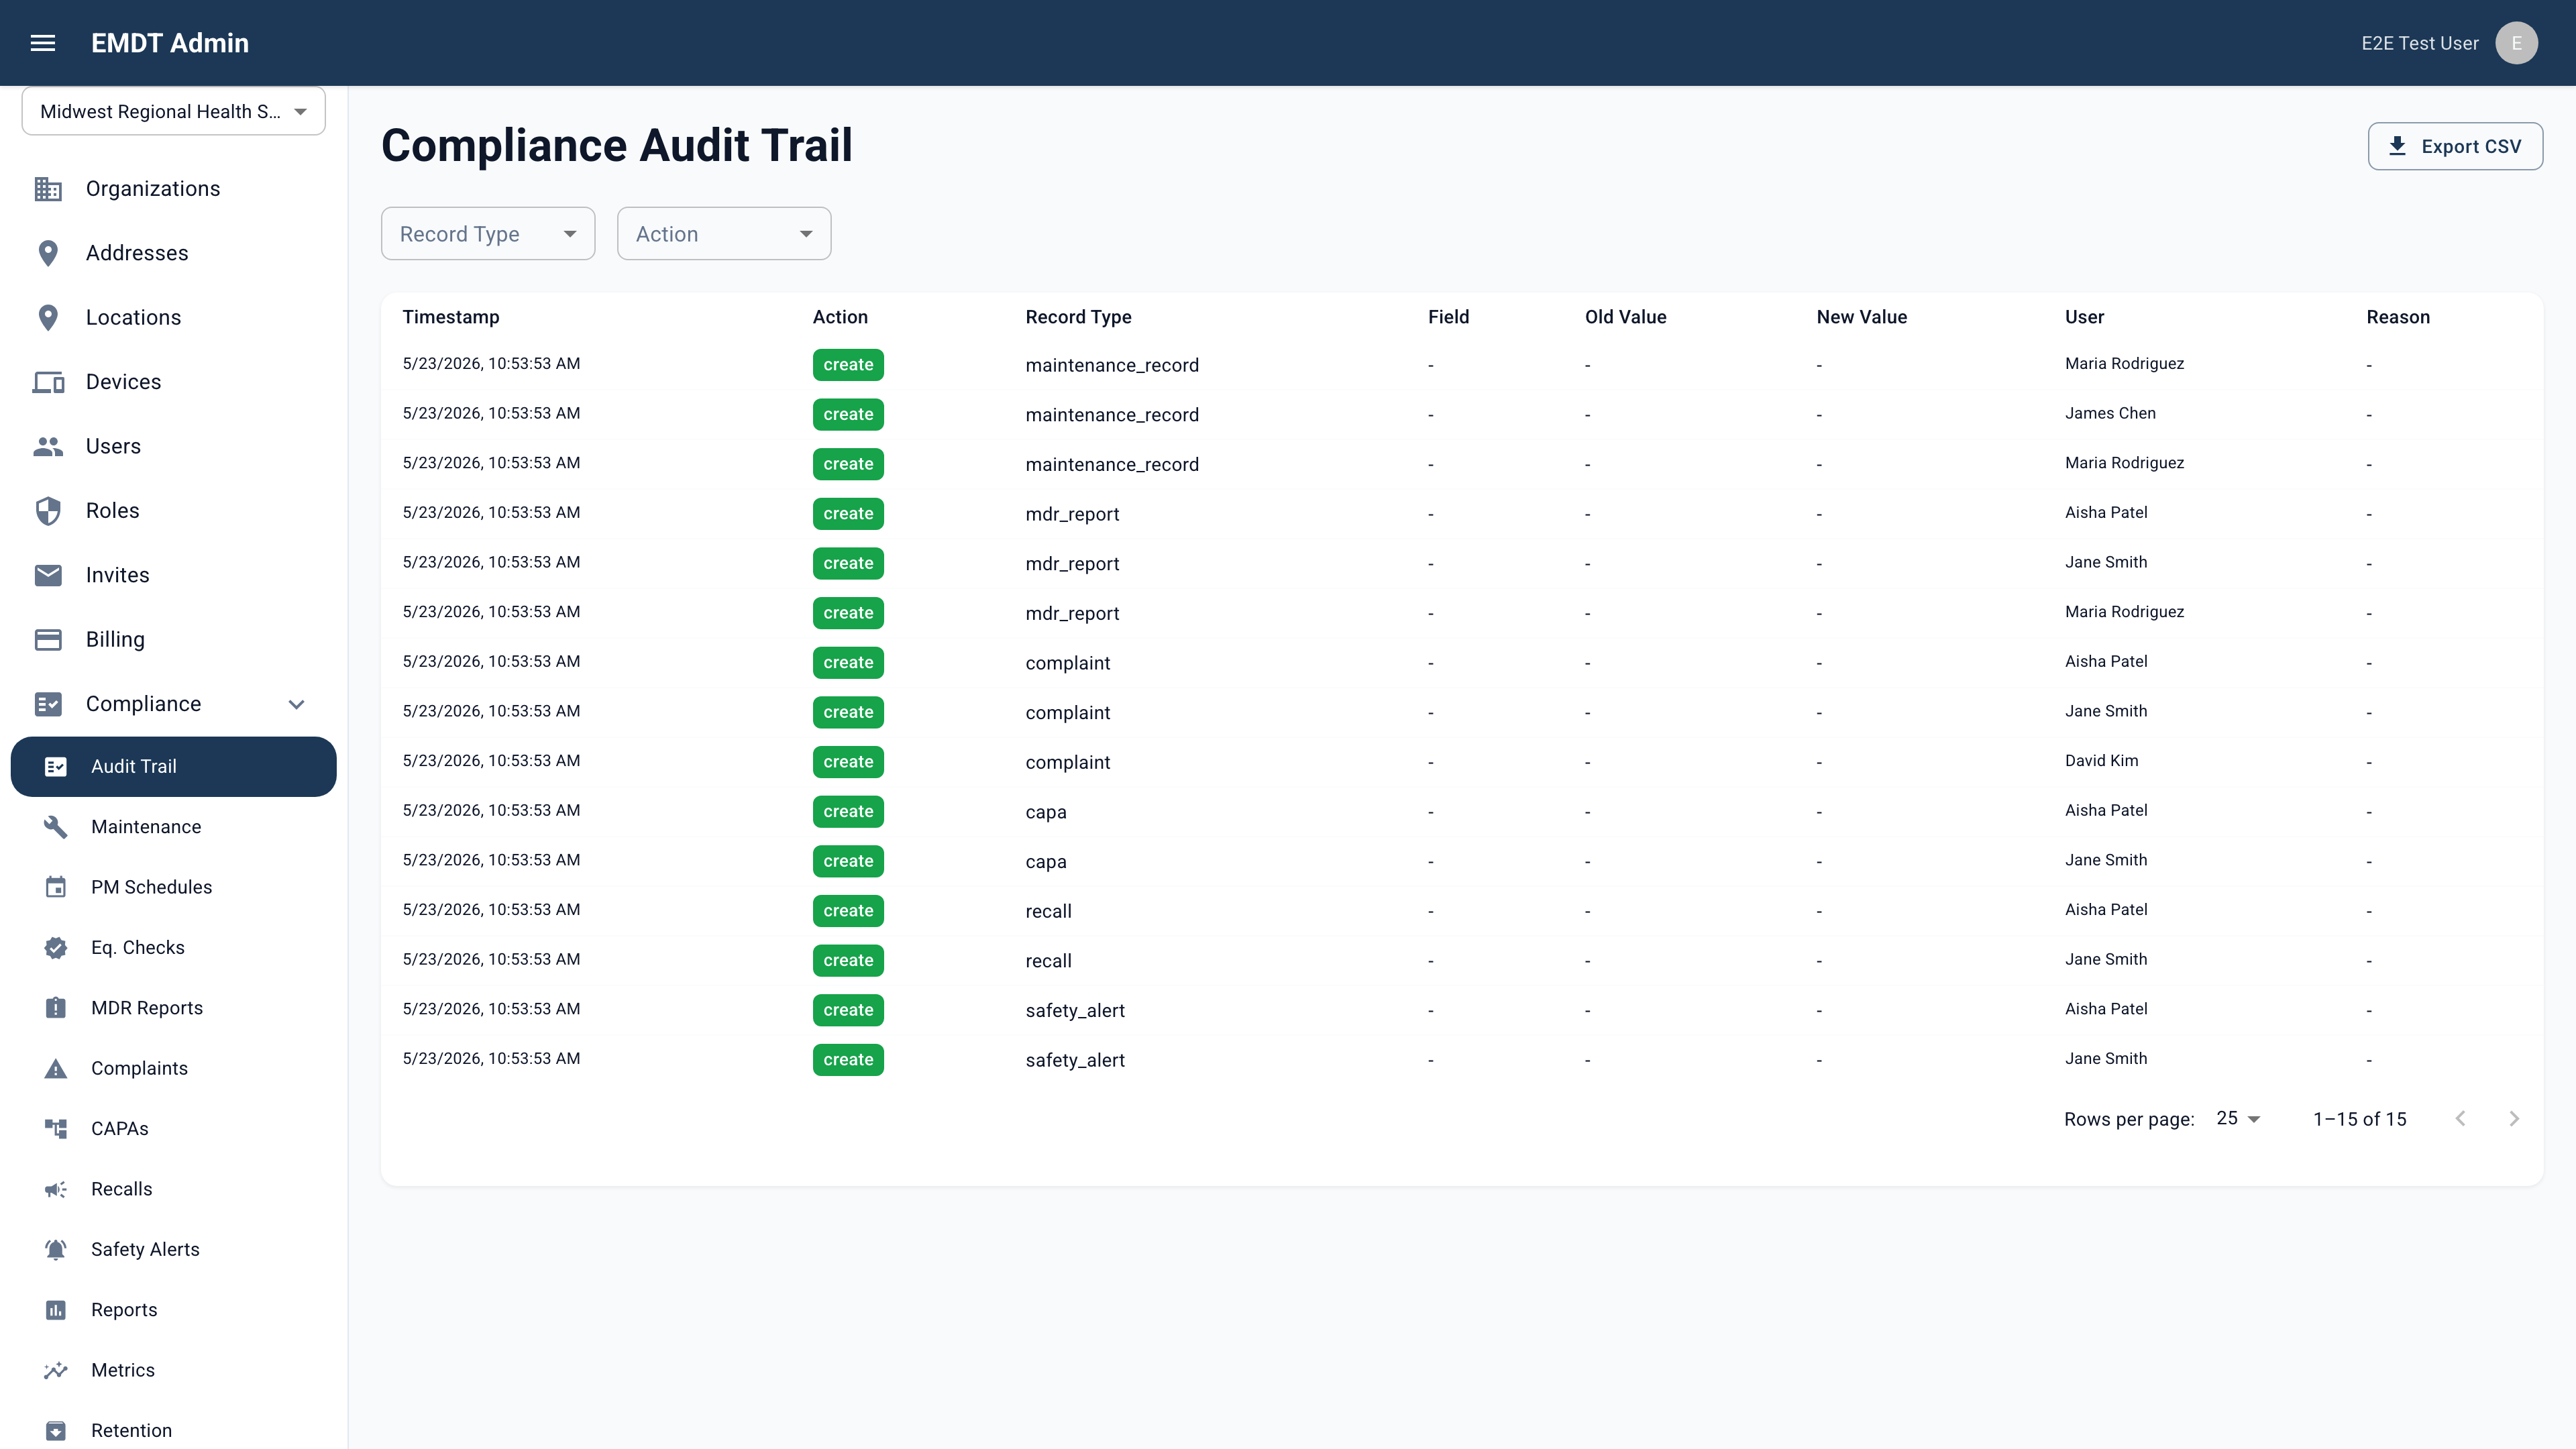
Task: Click user name David Kim
Action: click(2101, 761)
